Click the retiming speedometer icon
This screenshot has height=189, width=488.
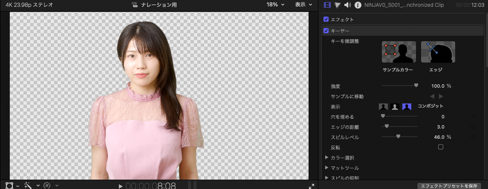(x=47, y=186)
